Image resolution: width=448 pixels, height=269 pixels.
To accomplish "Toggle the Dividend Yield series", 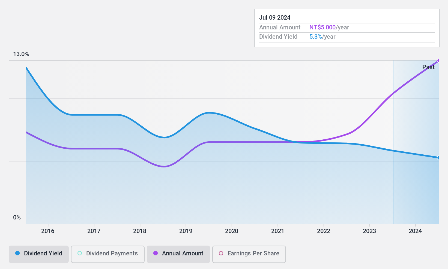I will coord(38,254).
